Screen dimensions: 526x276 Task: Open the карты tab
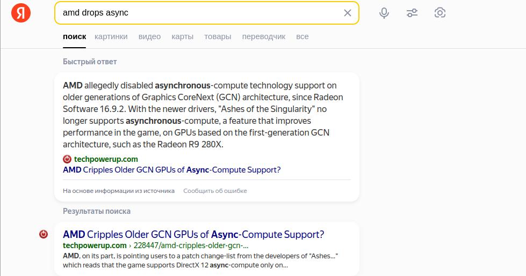coord(183,36)
